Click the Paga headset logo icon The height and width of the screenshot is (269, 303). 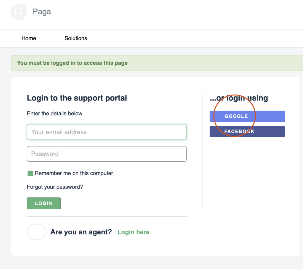18,12
